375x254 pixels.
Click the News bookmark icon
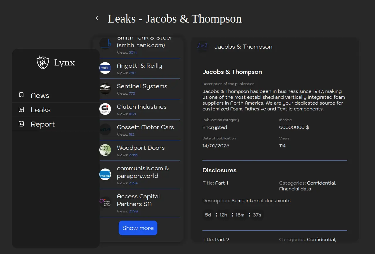point(21,95)
